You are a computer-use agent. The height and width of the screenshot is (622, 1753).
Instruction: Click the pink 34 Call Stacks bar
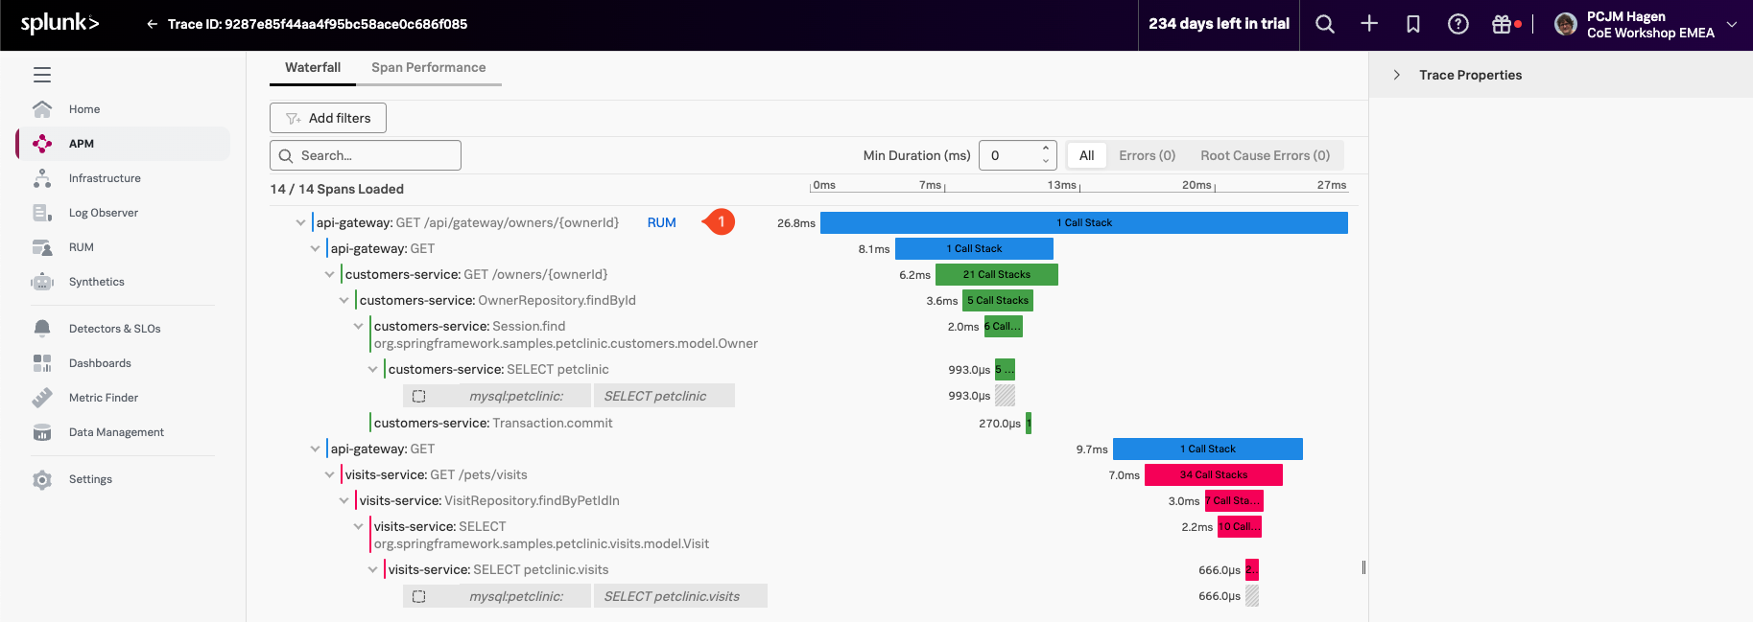1213,474
